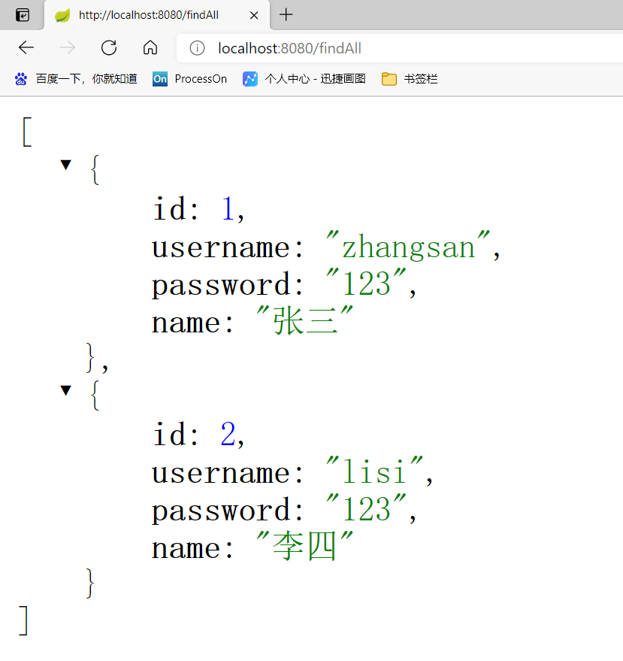Go back to the previous page
This screenshot has width=623, height=661.
26,47
